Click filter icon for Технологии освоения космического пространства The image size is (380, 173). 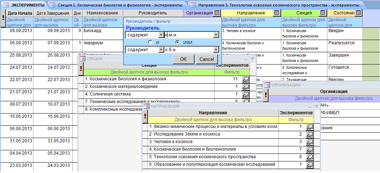pyautogui.click(x=309, y=157)
